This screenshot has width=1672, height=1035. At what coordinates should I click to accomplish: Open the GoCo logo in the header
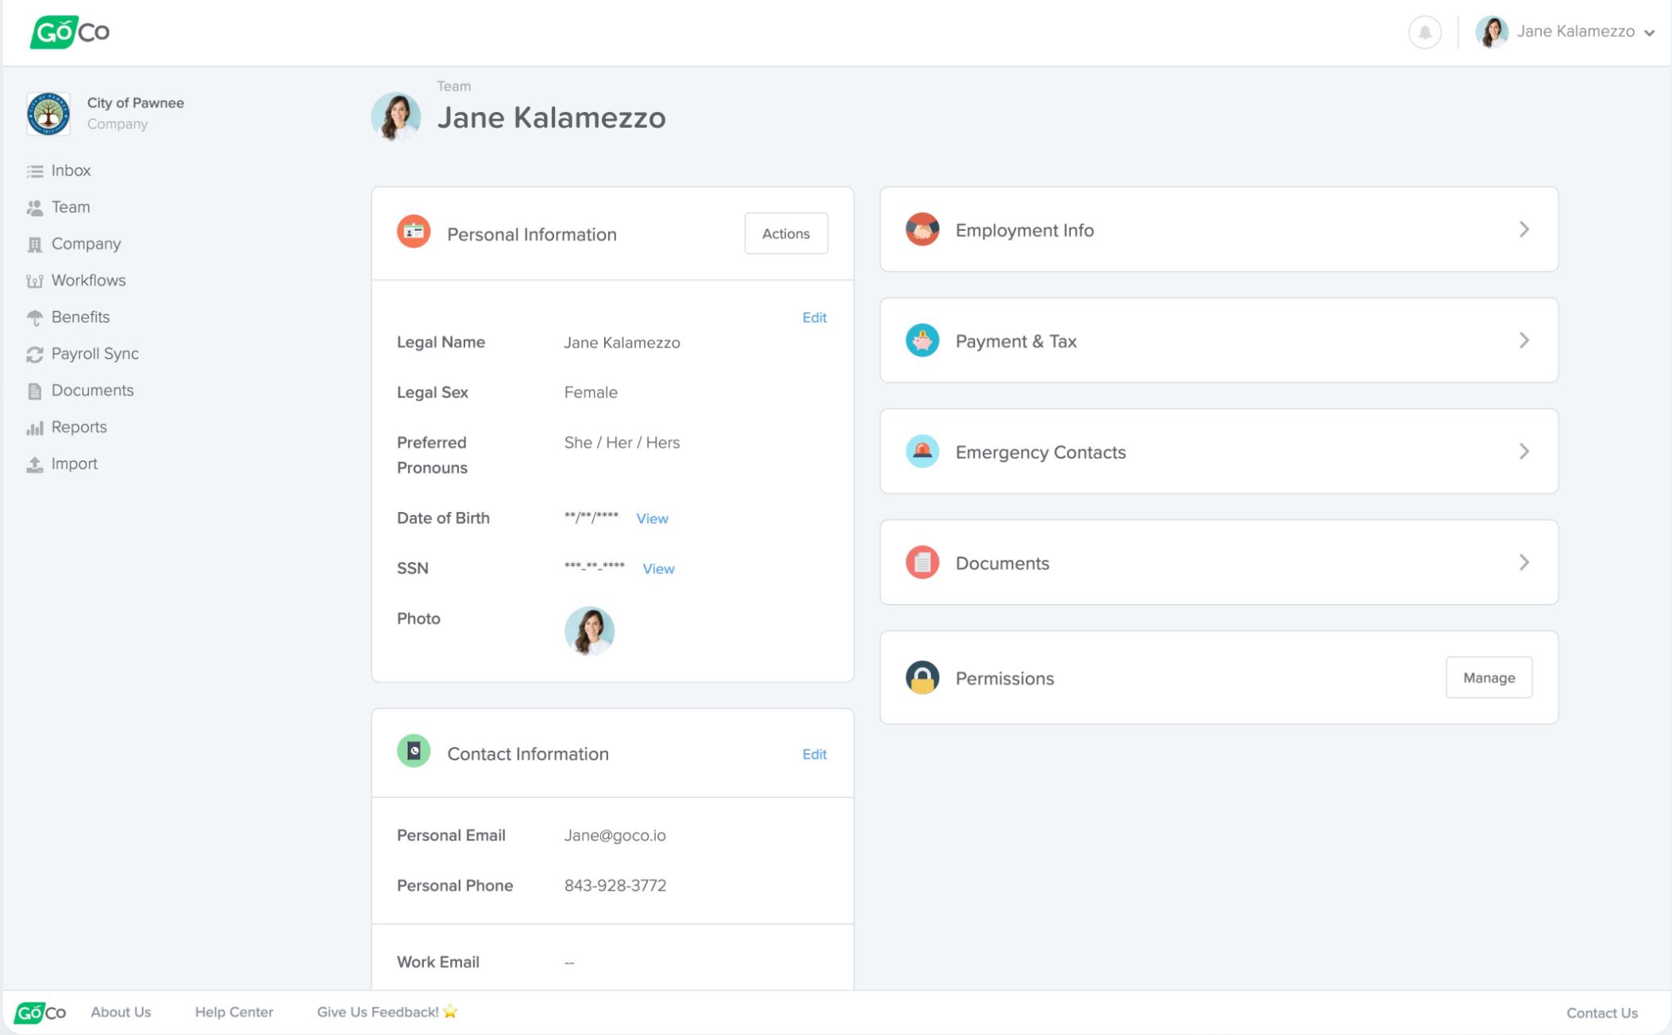70,32
